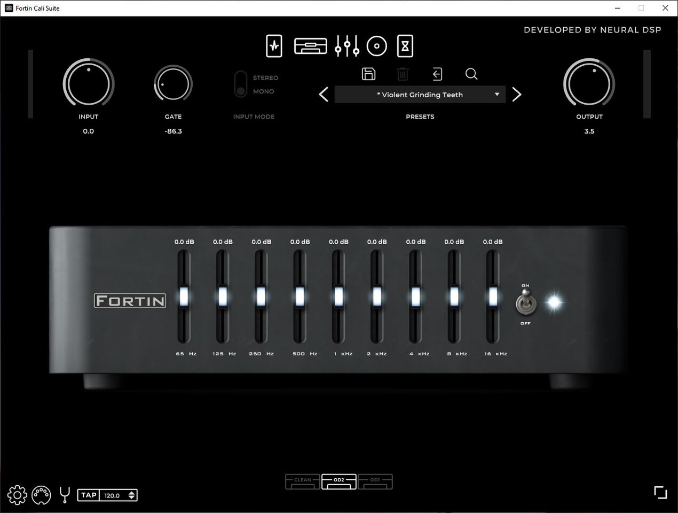The width and height of the screenshot is (678, 513).
Task: Click the 1 kHz band gain readout
Action: 338,242
